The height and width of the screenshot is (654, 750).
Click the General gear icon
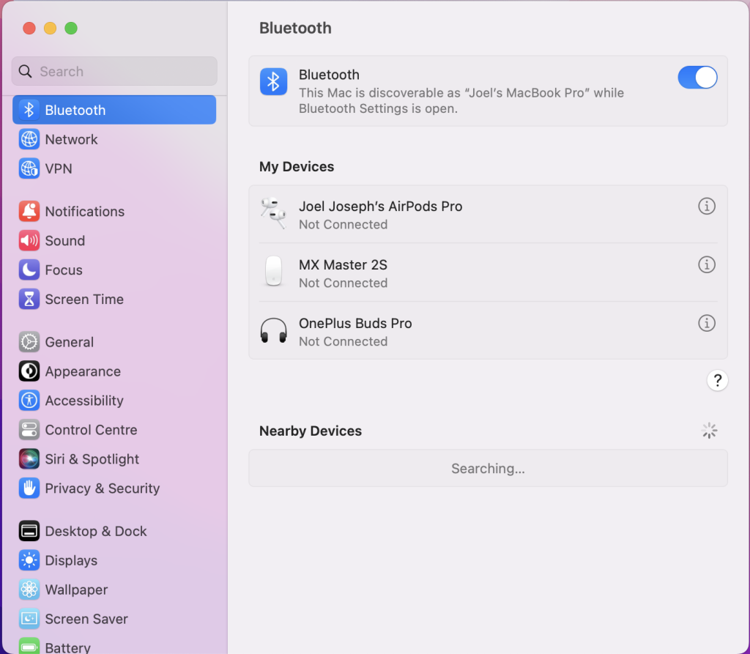[29, 342]
